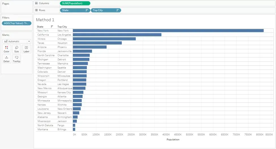Select the Los Angeles population bar
The image size is (276, 149).
(117, 35)
